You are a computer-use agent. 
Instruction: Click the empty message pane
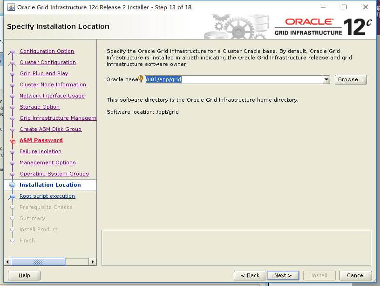pos(236,247)
